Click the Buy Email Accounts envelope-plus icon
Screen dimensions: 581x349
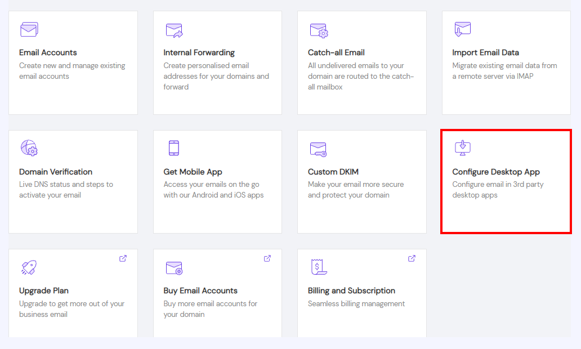pyautogui.click(x=174, y=268)
